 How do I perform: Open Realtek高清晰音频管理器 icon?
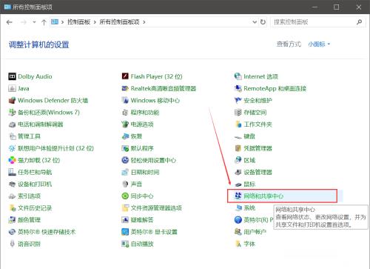click(x=125, y=88)
